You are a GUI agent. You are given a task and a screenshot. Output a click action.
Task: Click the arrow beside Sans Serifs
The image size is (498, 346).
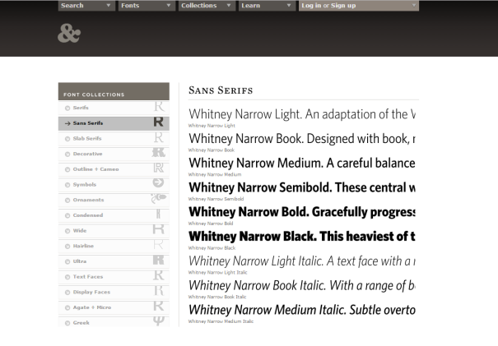tap(67, 123)
